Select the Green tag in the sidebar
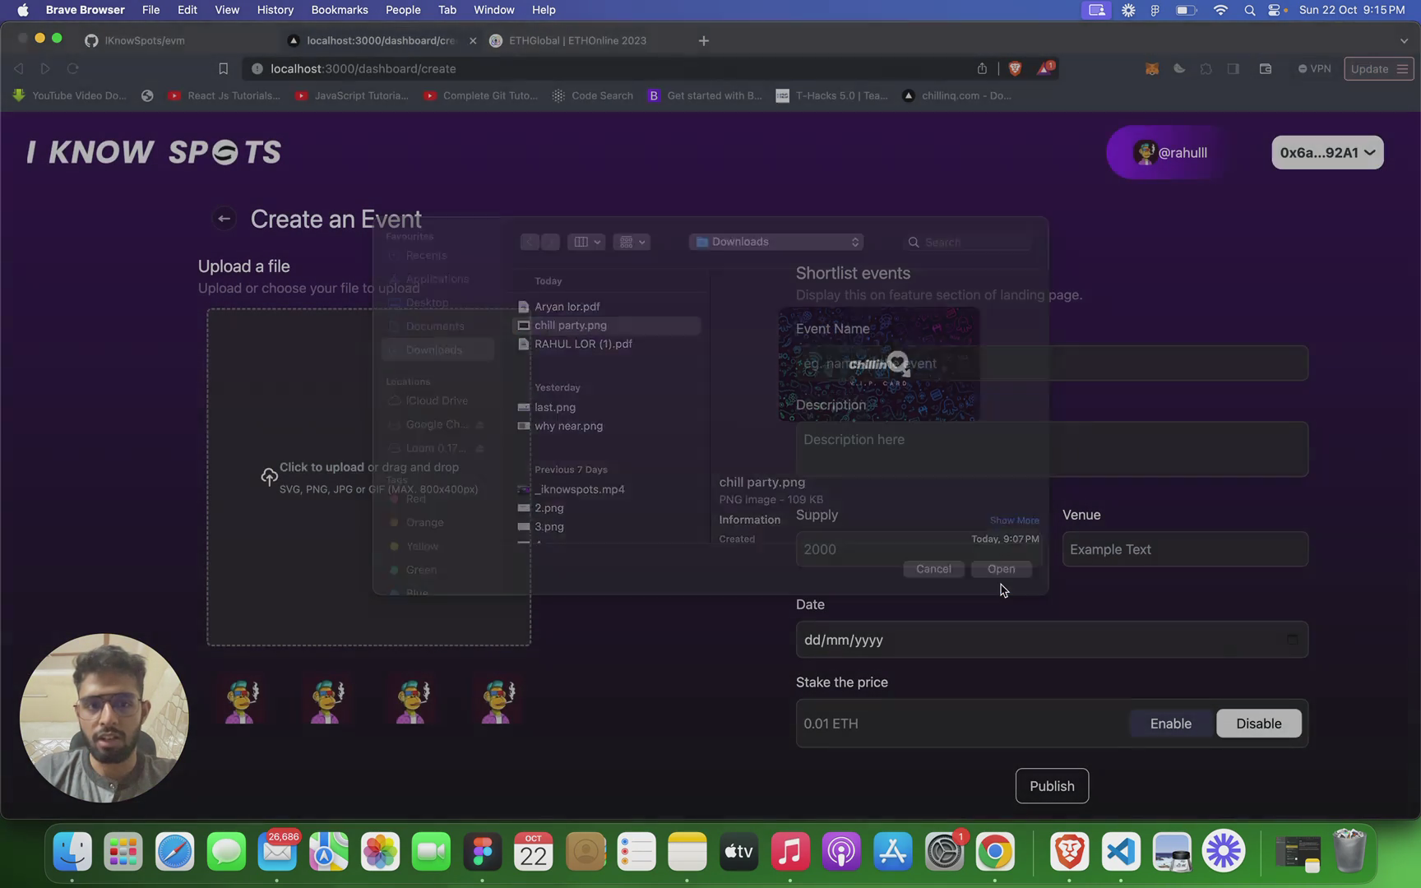This screenshot has width=1421, height=888. (421, 570)
